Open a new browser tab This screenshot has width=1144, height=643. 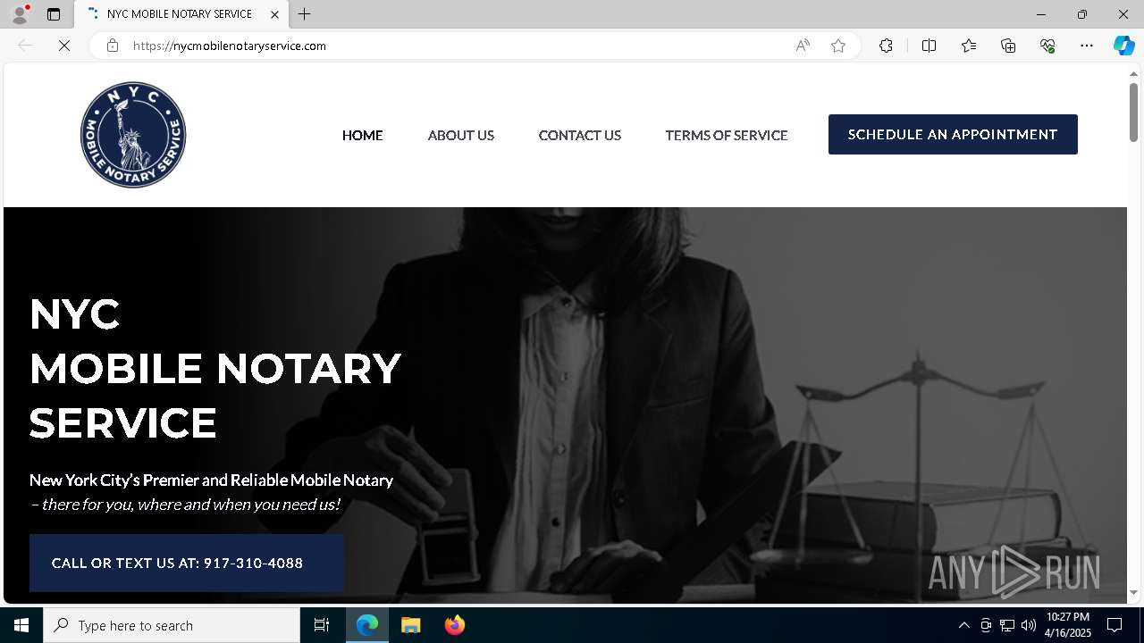click(x=305, y=14)
